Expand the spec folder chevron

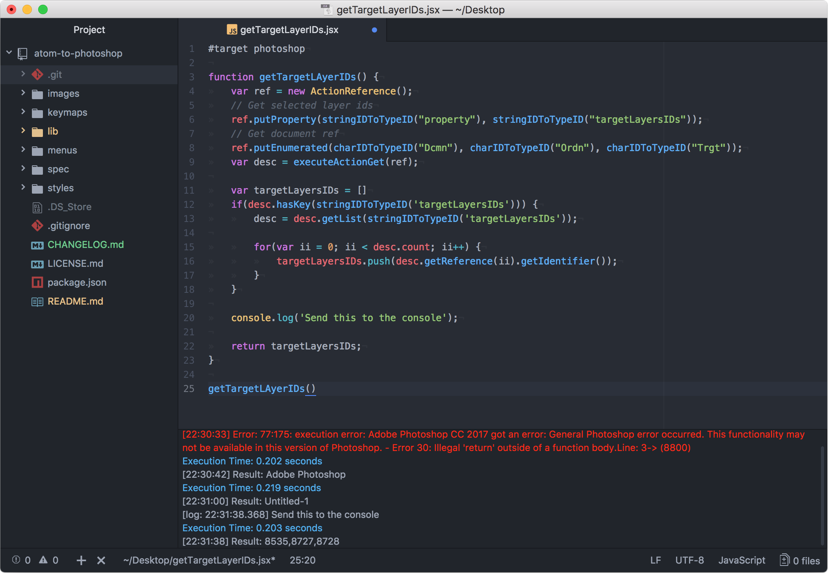tap(23, 168)
